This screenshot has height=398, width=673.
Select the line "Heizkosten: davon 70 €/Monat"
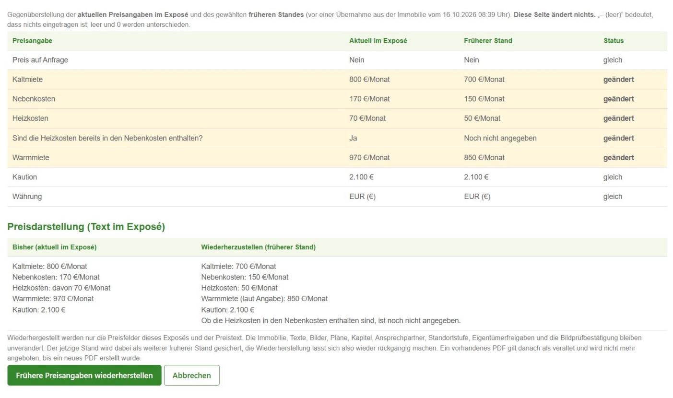click(x=61, y=288)
